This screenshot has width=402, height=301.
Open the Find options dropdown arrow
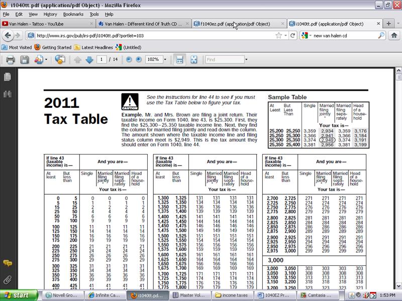pyautogui.click(x=246, y=60)
